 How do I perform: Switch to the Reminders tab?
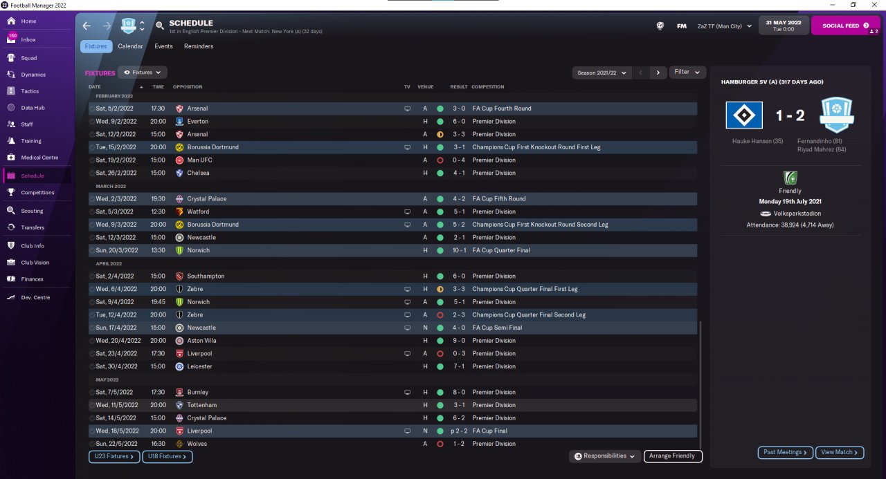(199, 46)
